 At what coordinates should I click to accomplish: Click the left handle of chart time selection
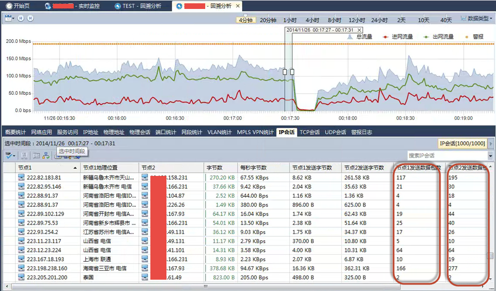285,72
